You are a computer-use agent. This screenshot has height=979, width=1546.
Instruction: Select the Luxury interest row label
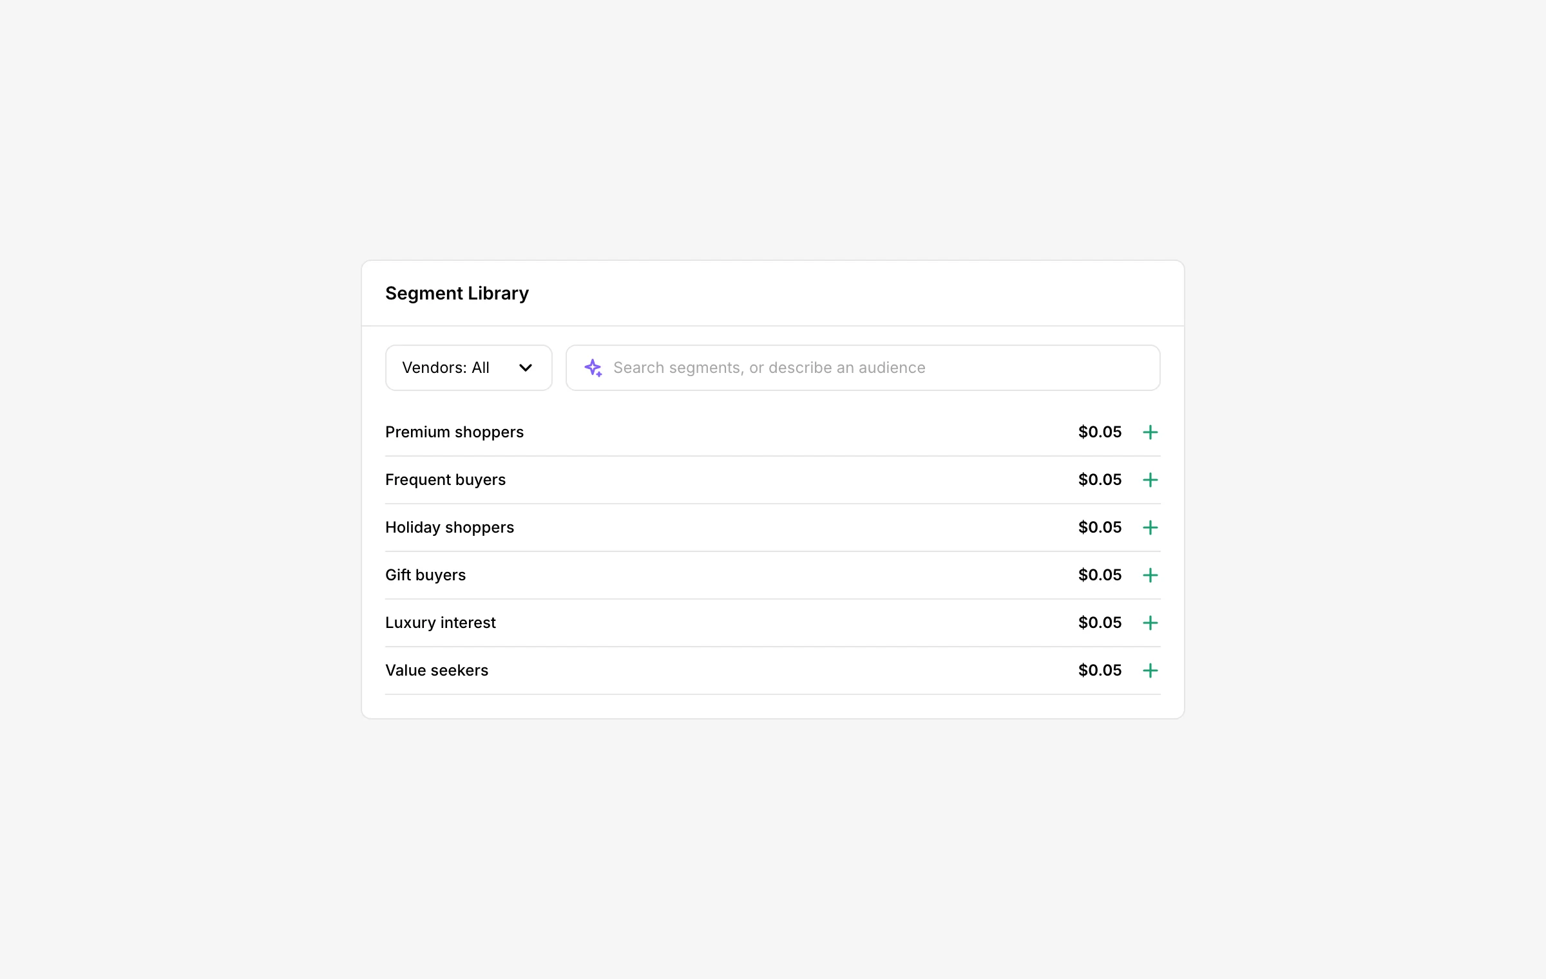tap(441, 623)
